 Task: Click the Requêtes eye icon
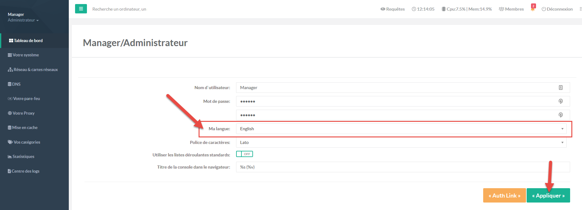[x=382, y=9]
